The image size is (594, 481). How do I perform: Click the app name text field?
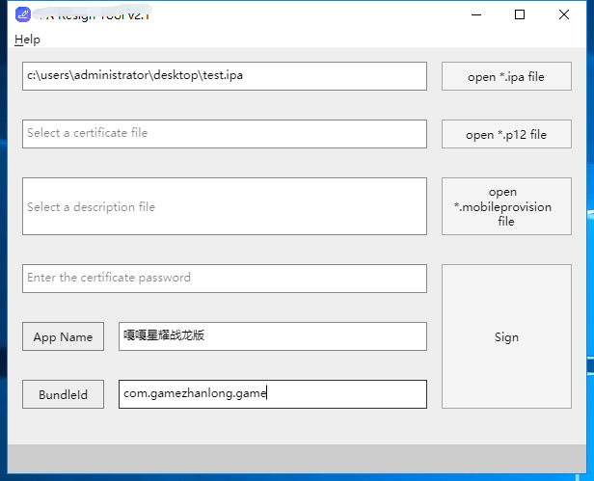click(x=272, y=336)
